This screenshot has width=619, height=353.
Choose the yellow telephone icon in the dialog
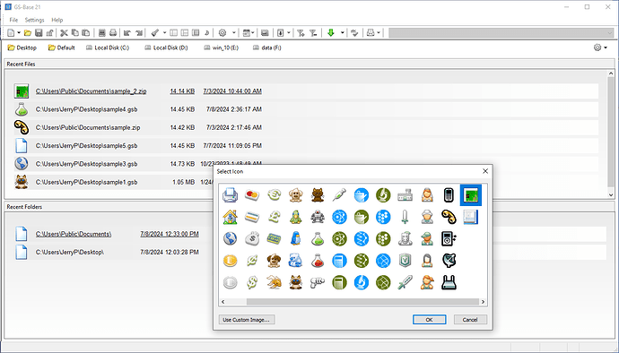449,217
